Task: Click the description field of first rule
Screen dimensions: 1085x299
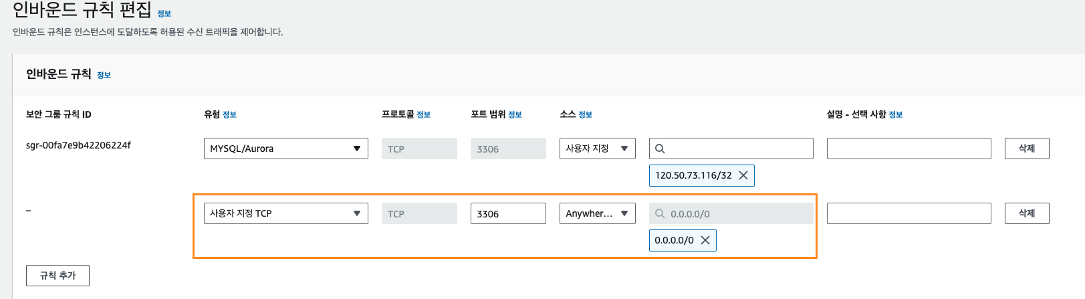Action: [x=909, y=148]
